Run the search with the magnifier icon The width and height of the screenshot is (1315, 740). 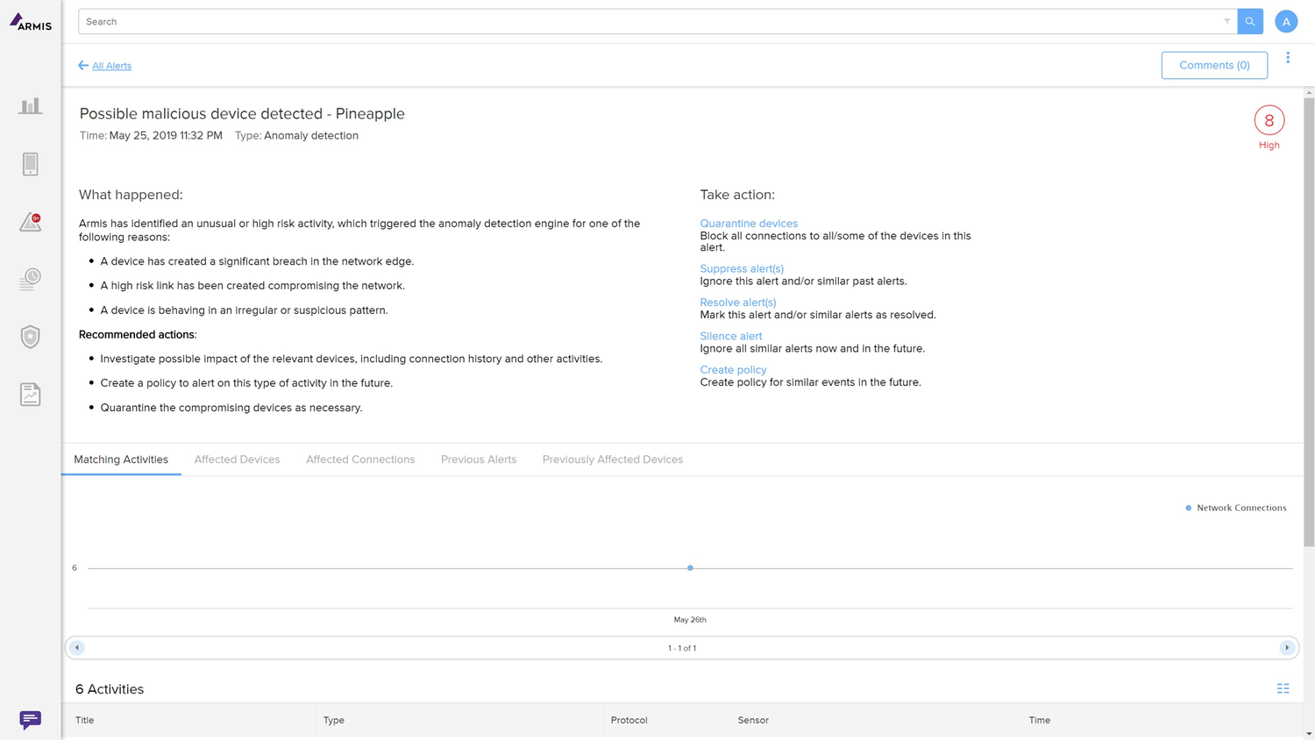pos(1249,21)
